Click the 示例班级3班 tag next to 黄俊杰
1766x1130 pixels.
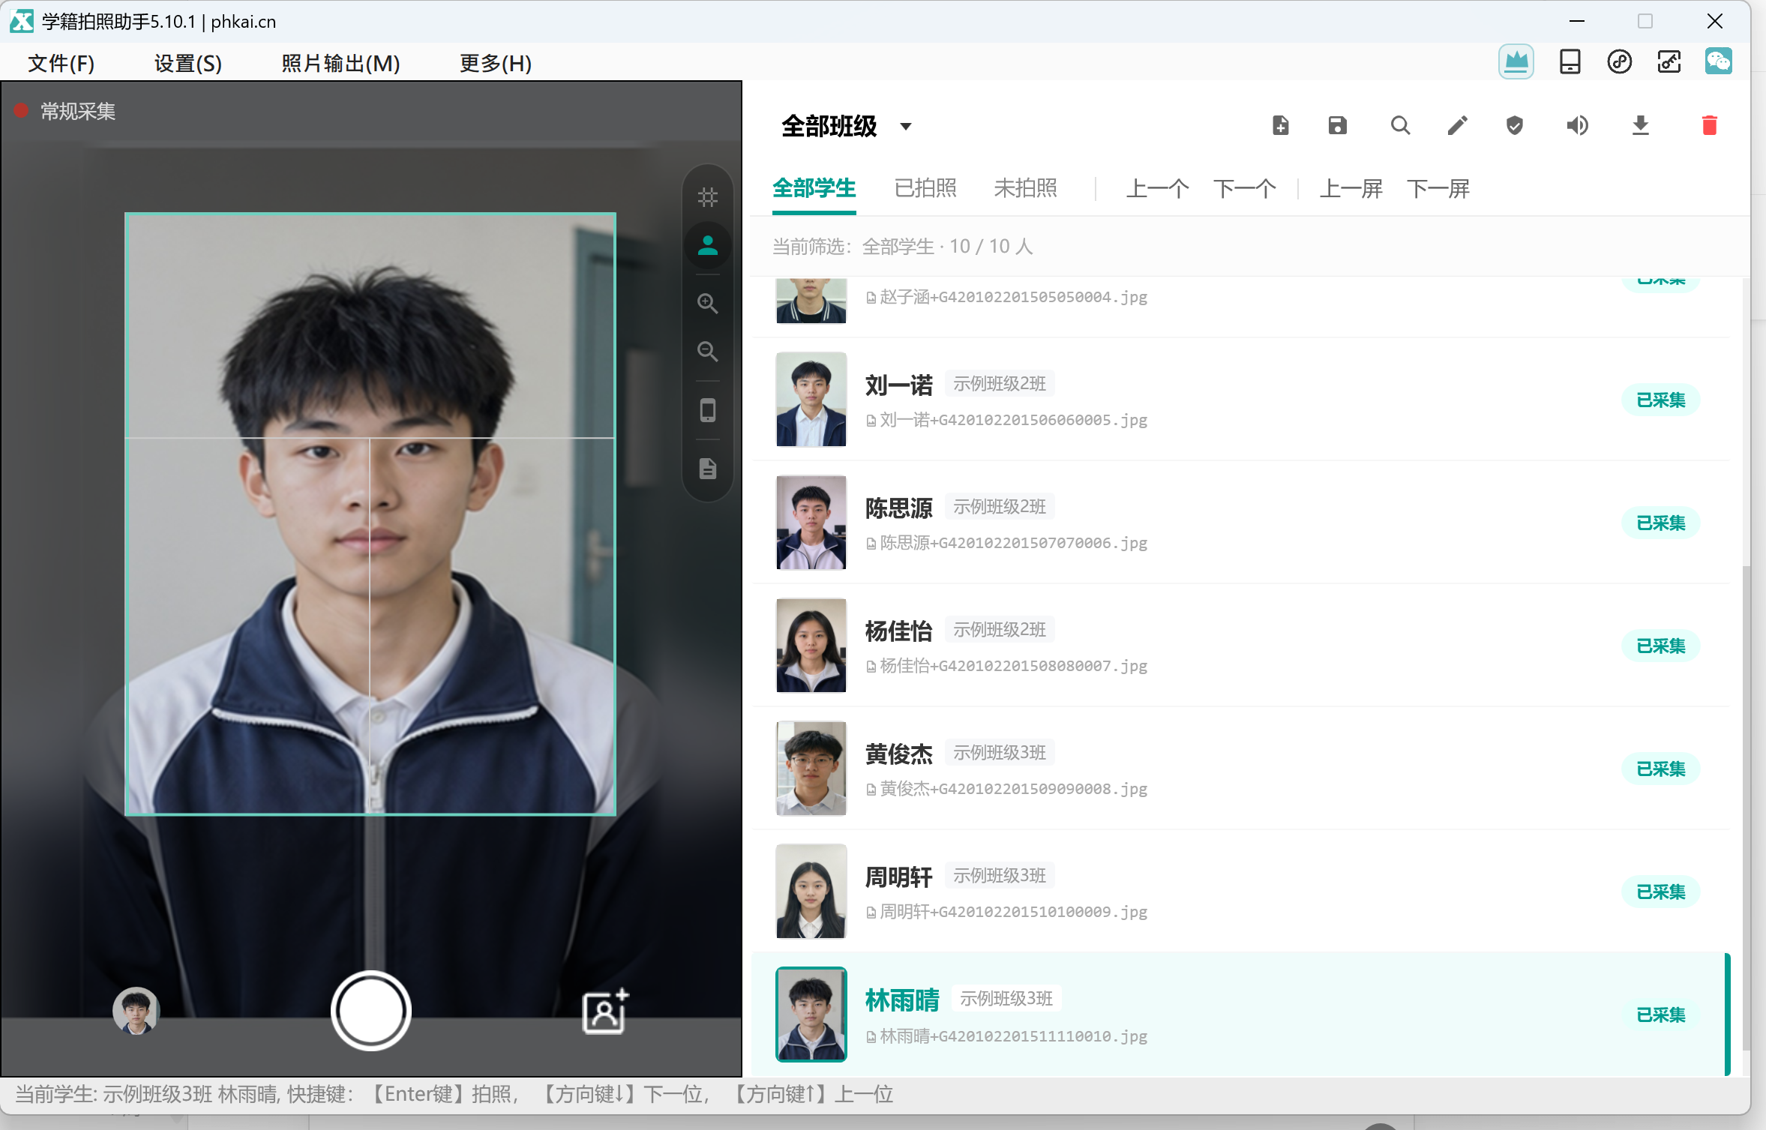1000,753
